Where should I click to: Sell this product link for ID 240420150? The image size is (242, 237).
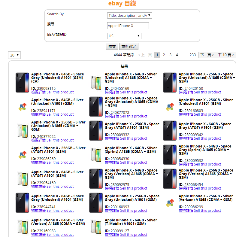tap(207, 92)
